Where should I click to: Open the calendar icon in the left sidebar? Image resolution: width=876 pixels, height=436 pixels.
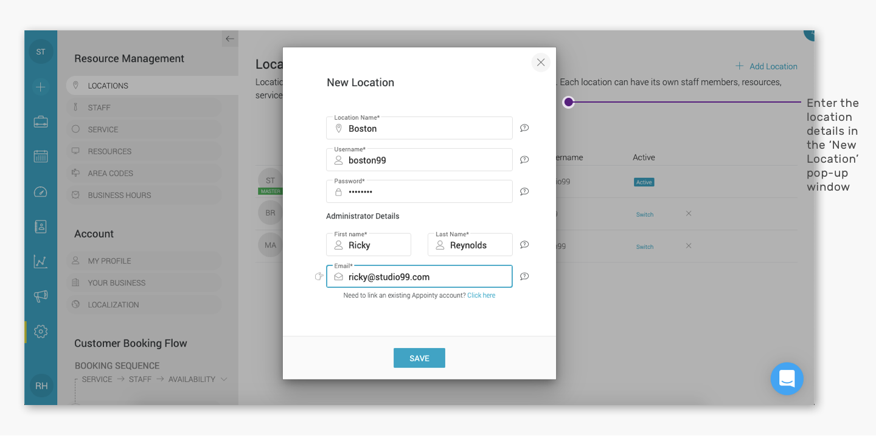tap(41, 156)
